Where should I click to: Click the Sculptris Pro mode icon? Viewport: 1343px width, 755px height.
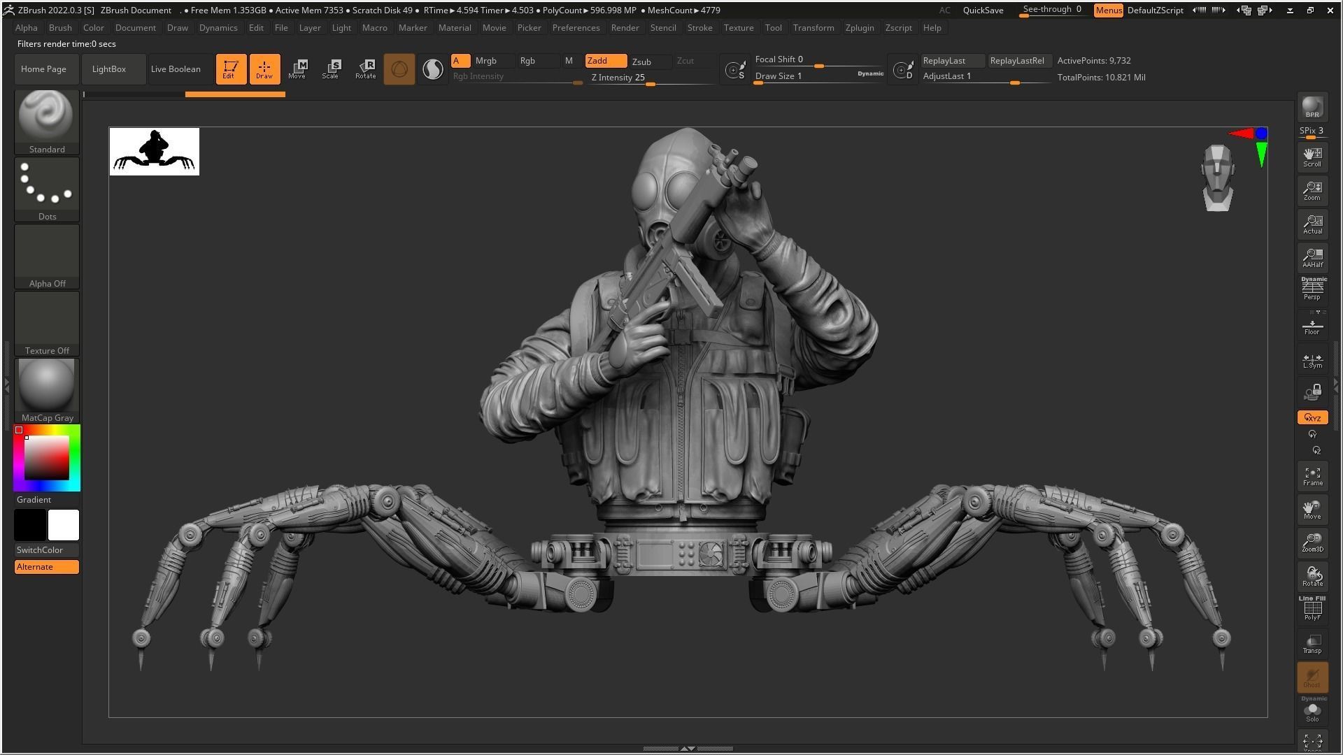point(433,69)
